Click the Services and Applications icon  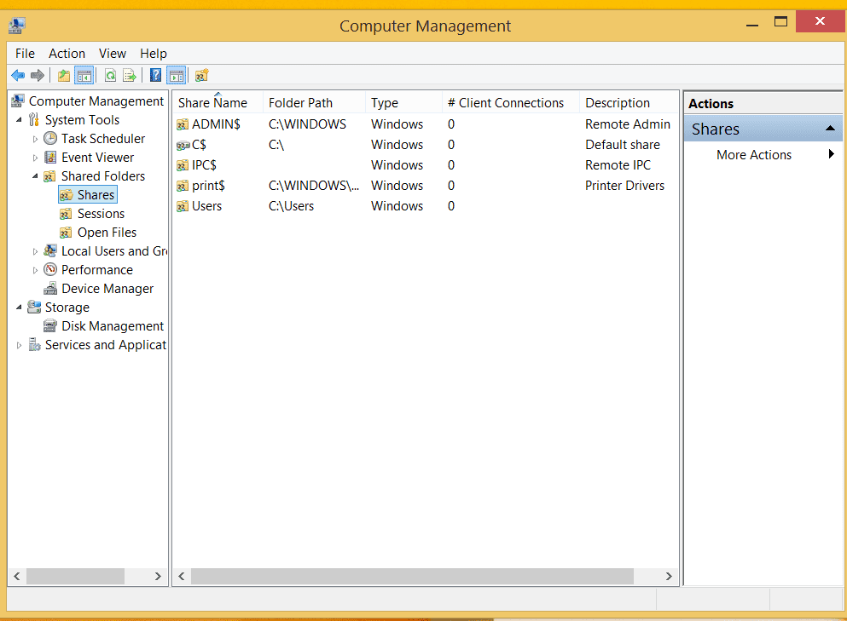pos(35,345)
